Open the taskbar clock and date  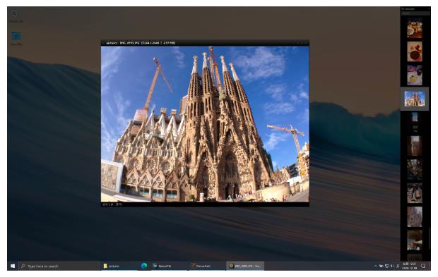click(410, 266)
